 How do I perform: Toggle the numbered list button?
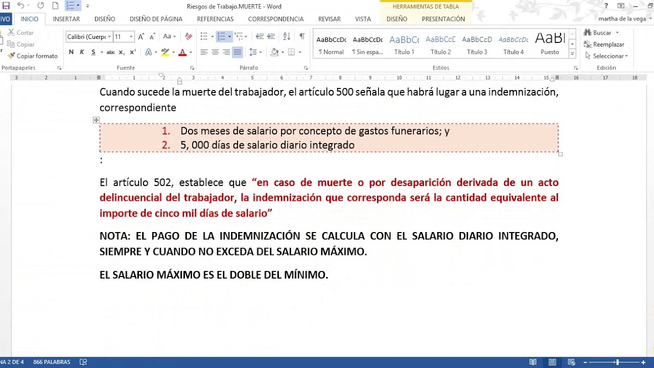pyautogui.click(x=221, y=37)
